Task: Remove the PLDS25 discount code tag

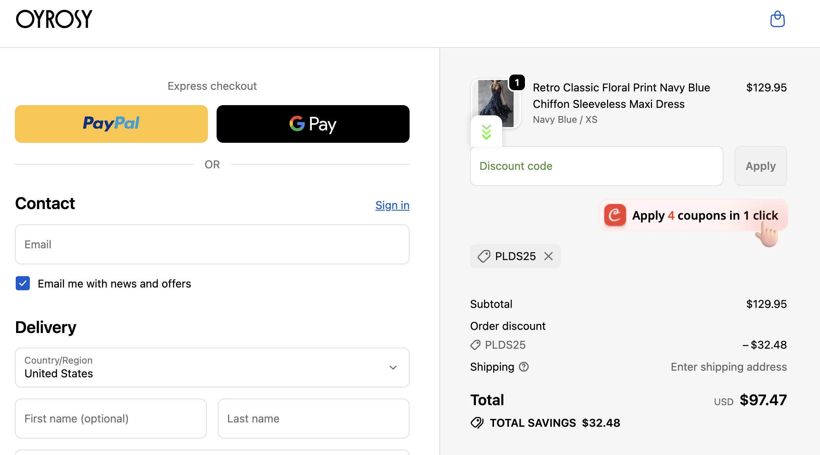Action: point(548,256)
